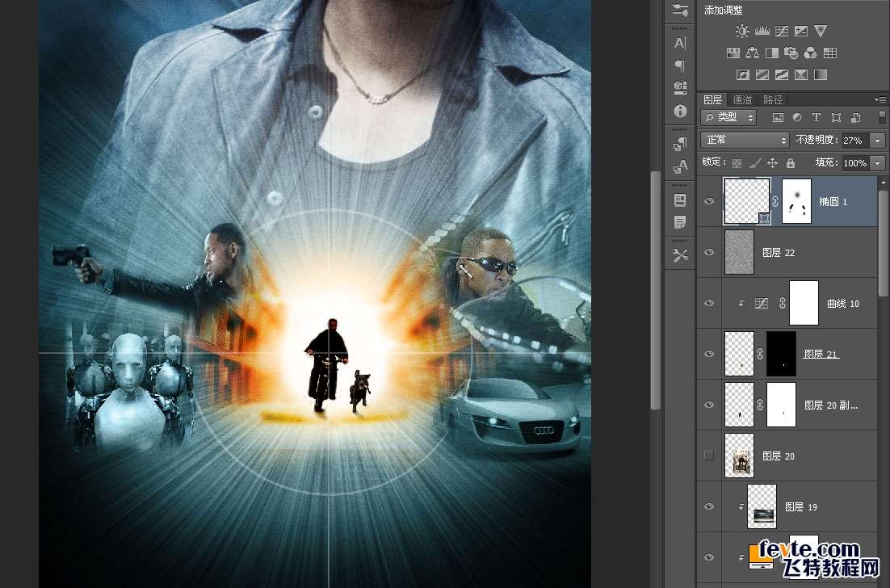Filter layers by smart objects
The width and height of the screenshot is (890, 588).
tap(855, 117)
